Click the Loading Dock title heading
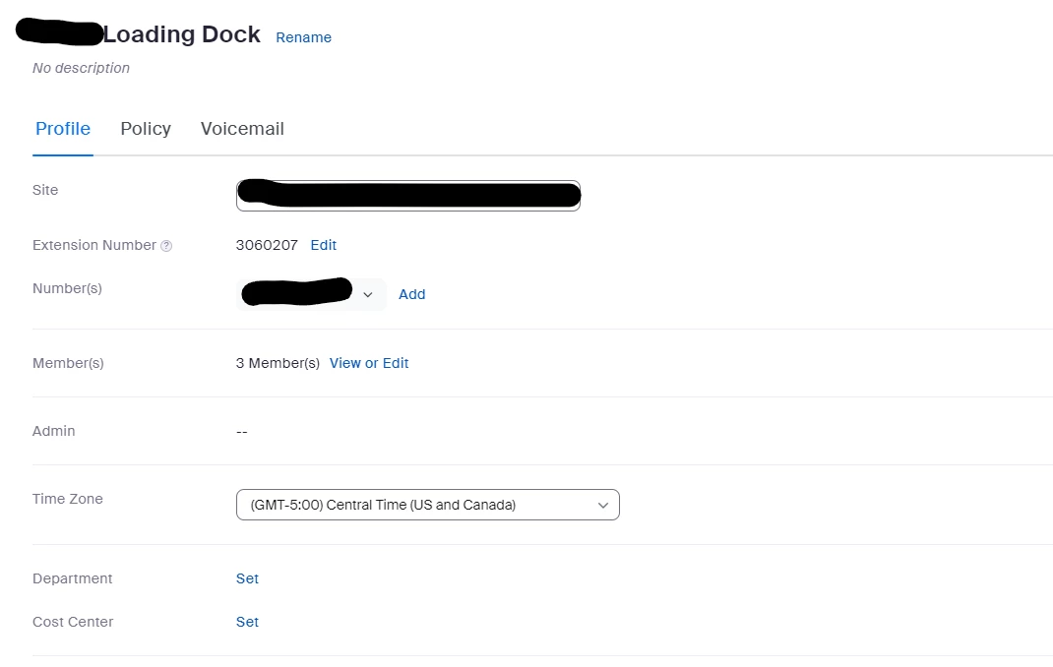 pos(181,34)
